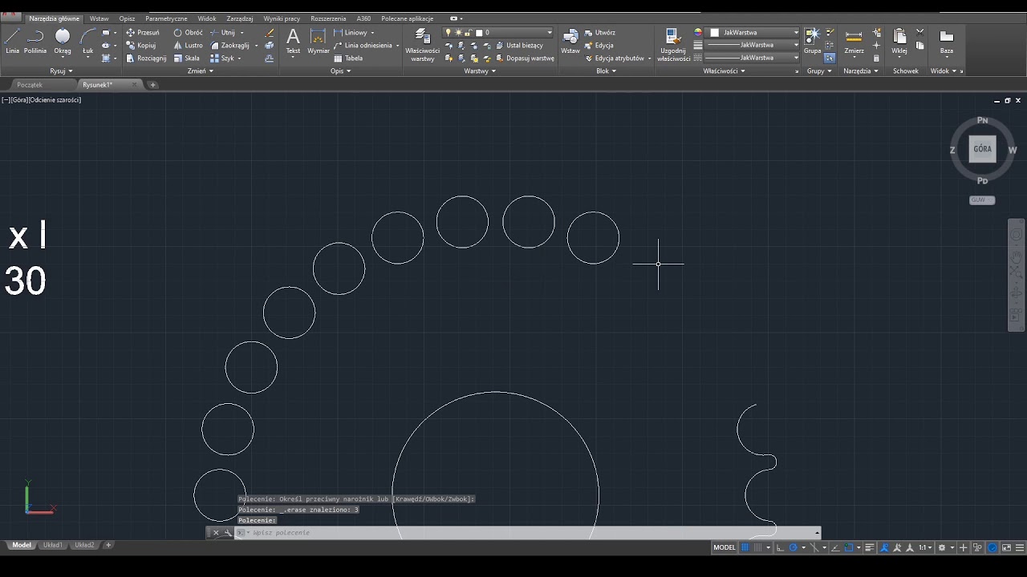Click the Przesuń move tool
Screen dimensions: 1027x577
point(143,33)
